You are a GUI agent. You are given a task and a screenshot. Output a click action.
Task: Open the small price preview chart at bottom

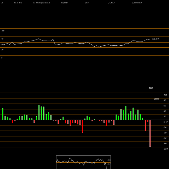[83, 162]
